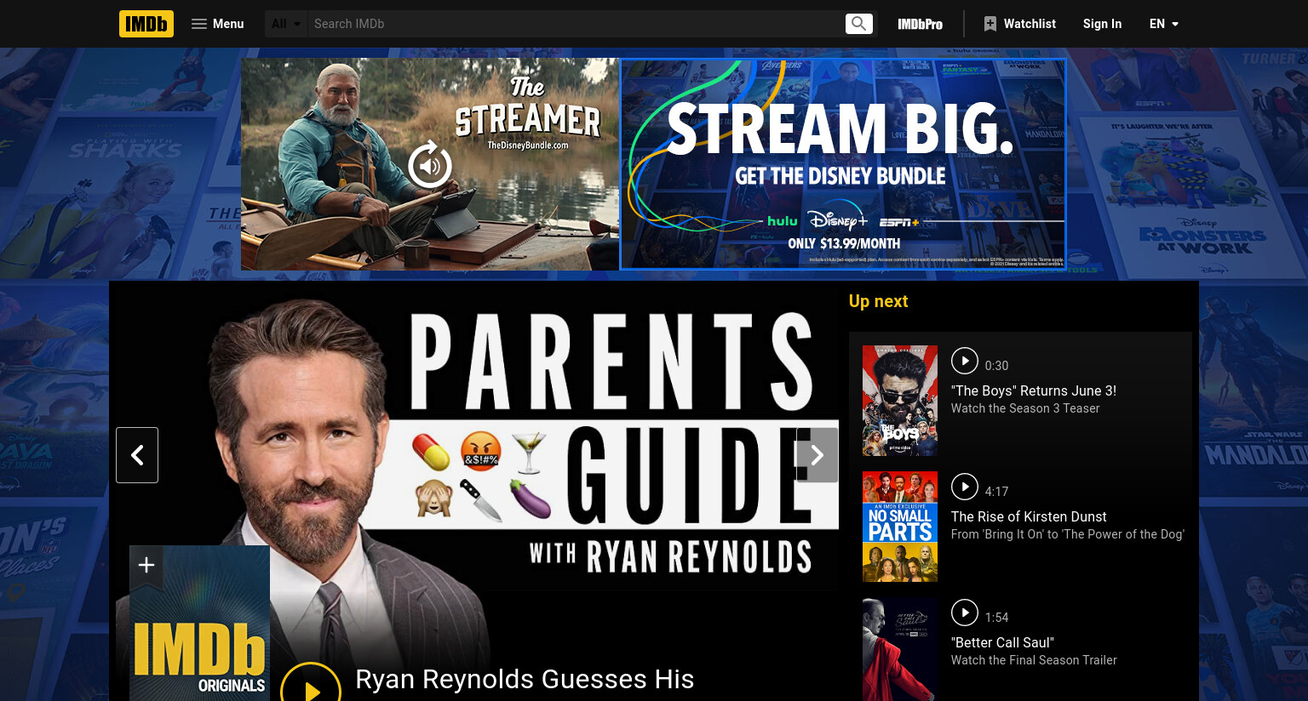1308x701 pixels.
Task: Open the Stream Big Disney Bundle banner
Action: [843, 164]
